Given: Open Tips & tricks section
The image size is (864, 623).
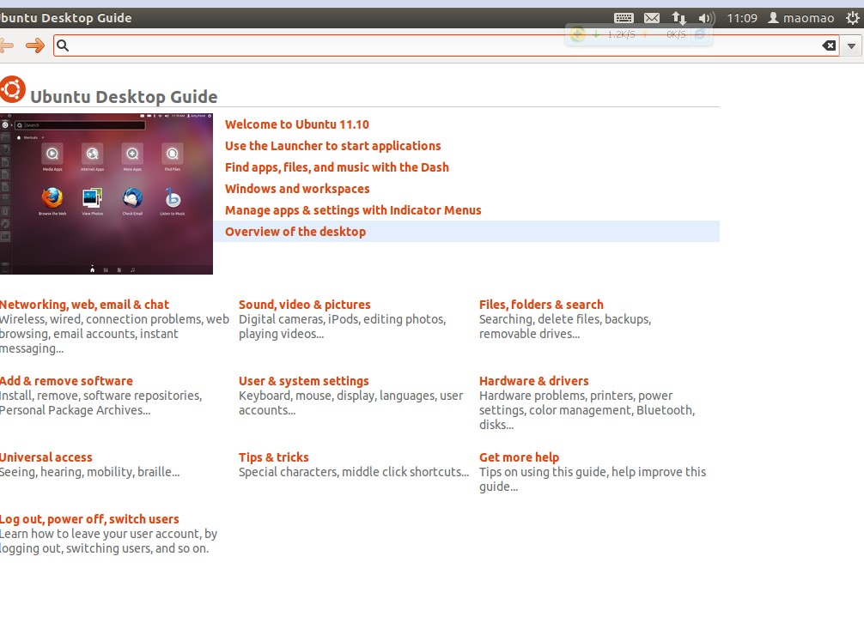Looking at the screenshot, I should [x=274, y=457].
